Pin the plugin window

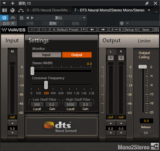click(x=147, y=3)
